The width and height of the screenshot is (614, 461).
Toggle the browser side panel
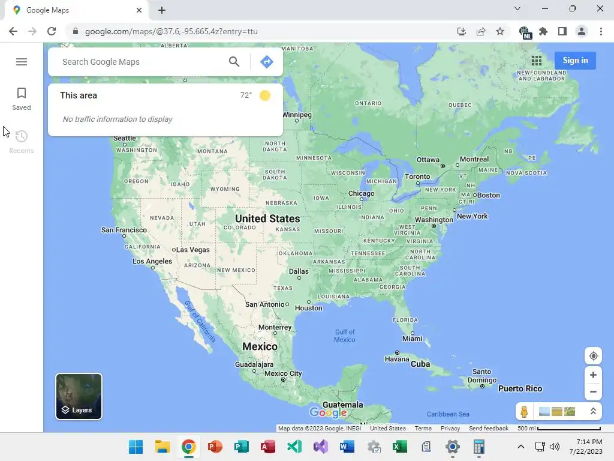562,31
